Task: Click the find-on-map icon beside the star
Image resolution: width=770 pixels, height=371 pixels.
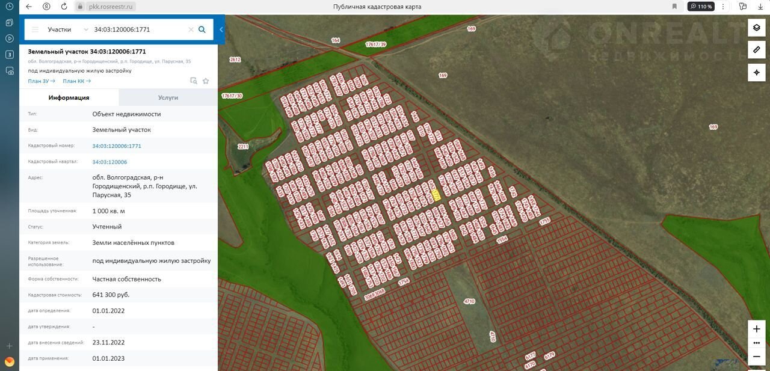Action: [193, 81]
